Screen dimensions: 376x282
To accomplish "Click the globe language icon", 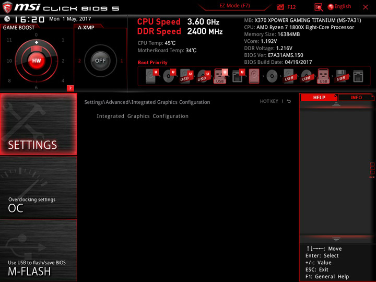I will 331,7.
